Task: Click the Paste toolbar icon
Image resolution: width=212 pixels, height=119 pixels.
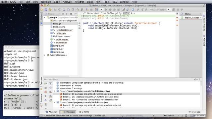Action: point(73,10)
